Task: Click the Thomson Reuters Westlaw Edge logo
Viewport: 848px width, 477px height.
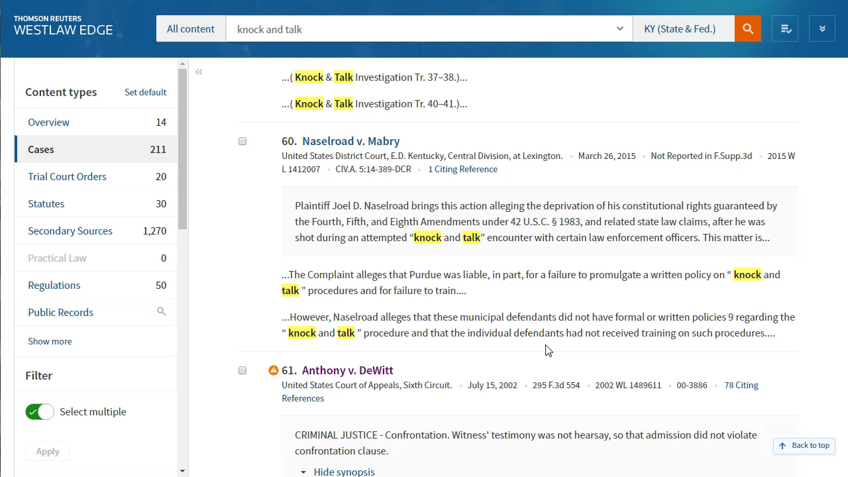Action: pyautogui.click(x=64, y=26)
